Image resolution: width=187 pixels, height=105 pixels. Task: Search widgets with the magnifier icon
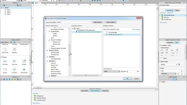click(x=15, y=42)
